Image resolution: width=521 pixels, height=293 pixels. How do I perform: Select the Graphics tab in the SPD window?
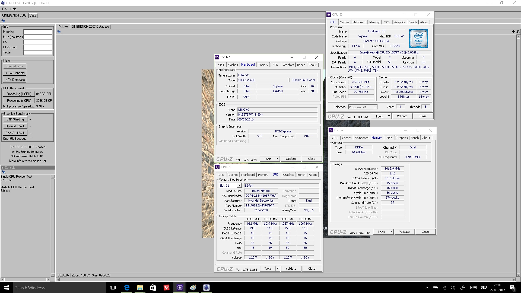(288, 175)
